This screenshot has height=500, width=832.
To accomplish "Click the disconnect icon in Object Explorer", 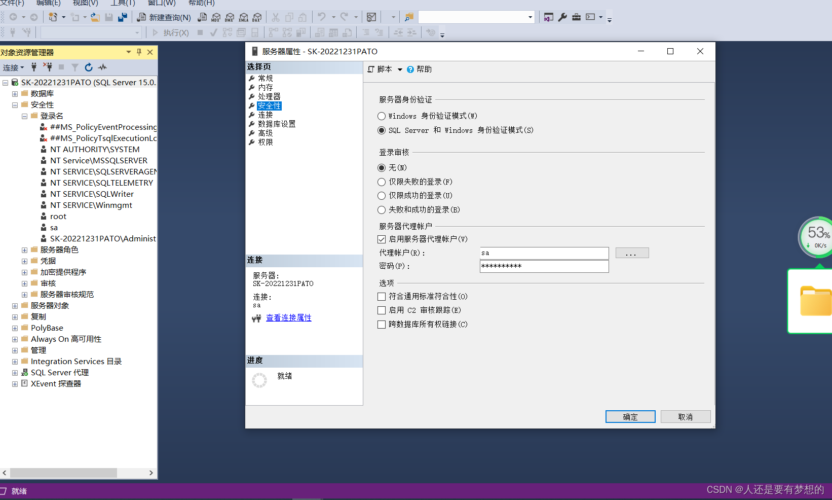I will click(48, 67).
